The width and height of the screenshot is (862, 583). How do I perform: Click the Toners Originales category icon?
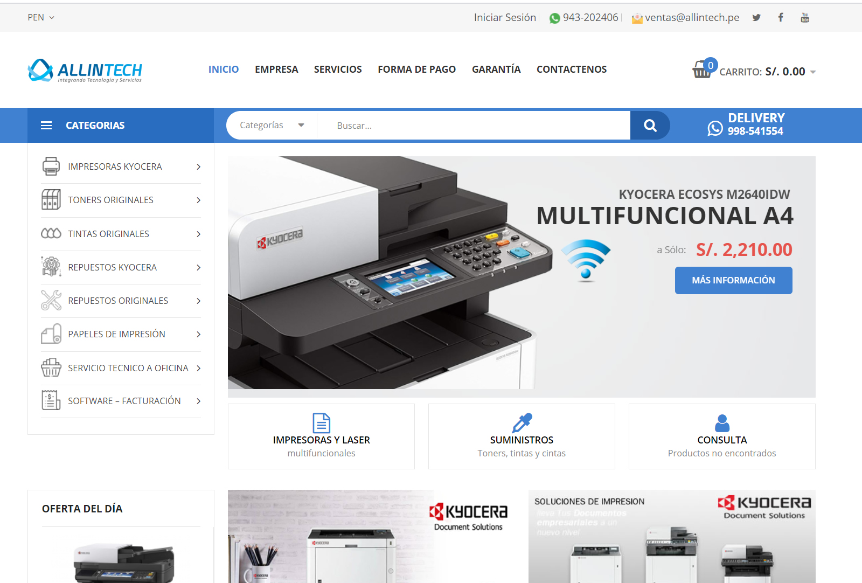[51, 200]
